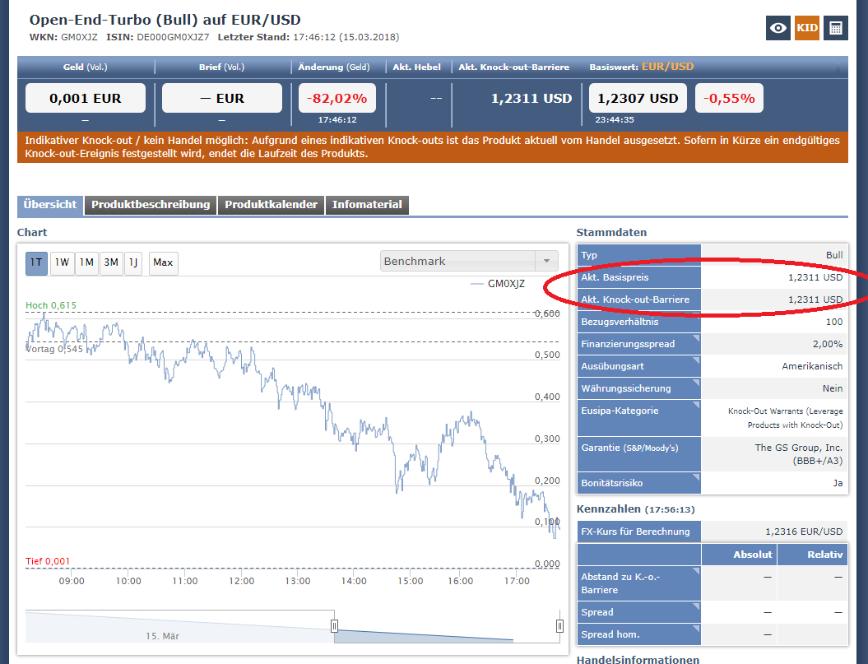Open the Benchmark dropdown
Viewport: 868px width, 664px height.
pyautogui.click(x=469, y=261)
